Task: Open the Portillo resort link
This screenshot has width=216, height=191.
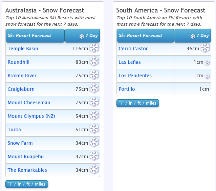Action: pyautogui.click(x=127, y=89)
